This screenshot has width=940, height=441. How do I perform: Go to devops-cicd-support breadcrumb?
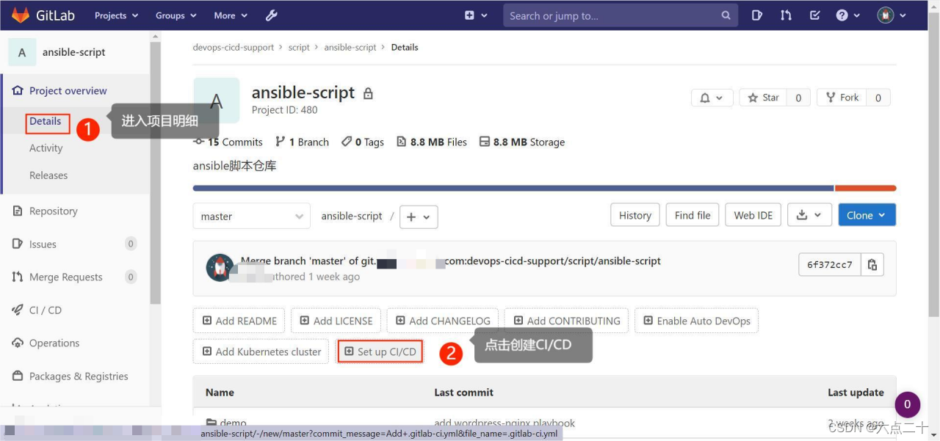point(233,47)
